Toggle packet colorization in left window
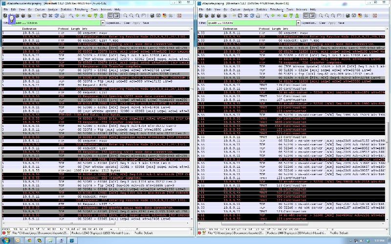This screenshot has width=391, height=244. [110, 16]
